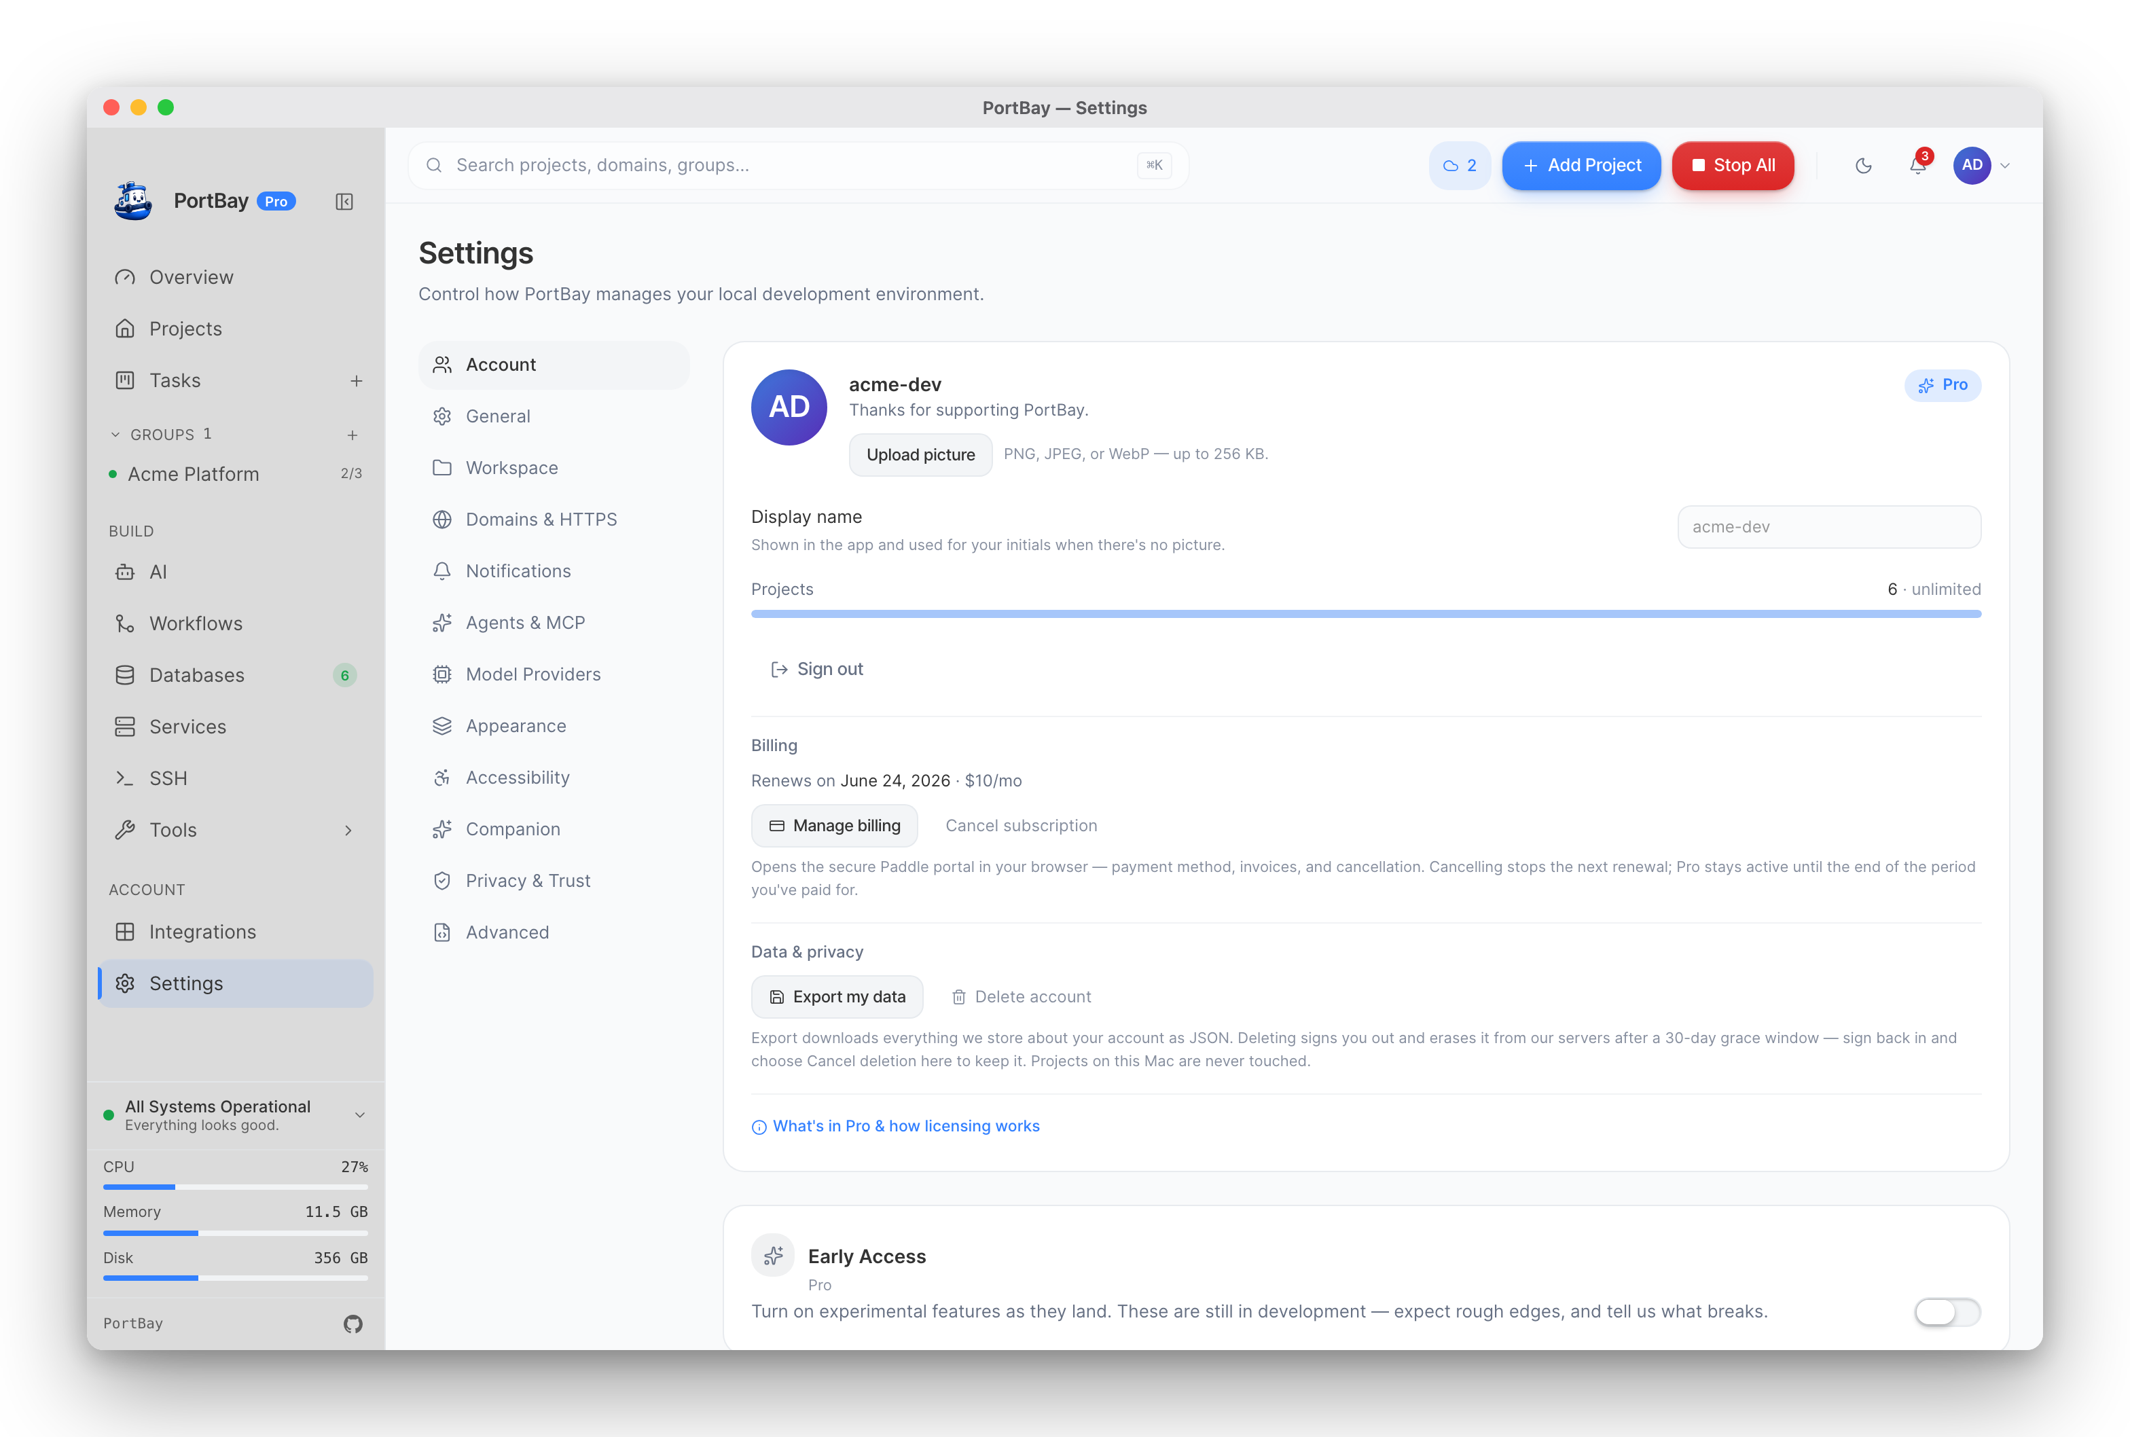Open Manage billing portal

(x=834, y=826)
